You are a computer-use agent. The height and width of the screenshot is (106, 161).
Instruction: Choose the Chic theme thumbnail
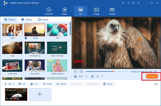point(57,30)
